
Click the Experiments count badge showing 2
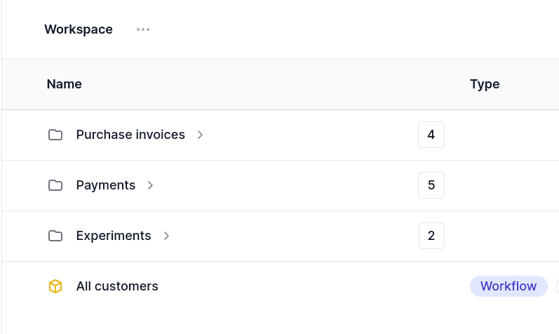[431, 236]
